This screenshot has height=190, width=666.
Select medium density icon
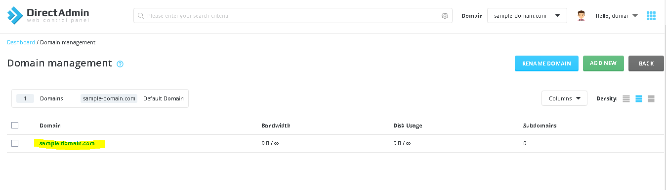639,98
